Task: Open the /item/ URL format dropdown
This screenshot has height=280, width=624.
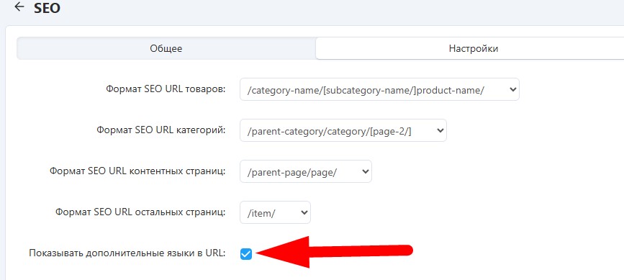Action: click(275, 212)
